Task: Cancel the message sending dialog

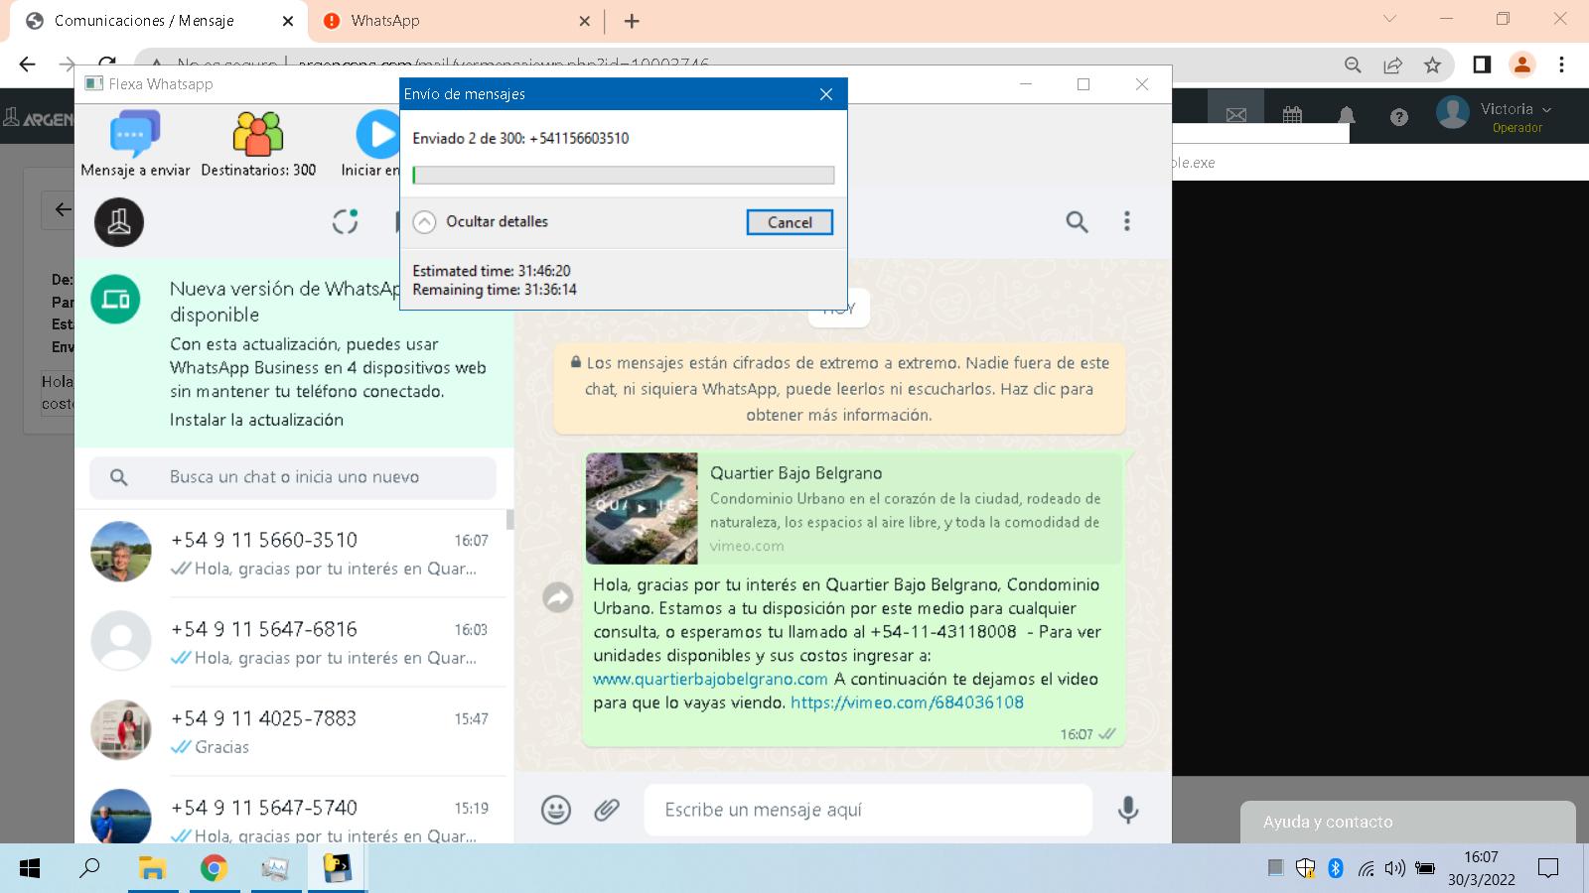Action: [x=790, y=222]
